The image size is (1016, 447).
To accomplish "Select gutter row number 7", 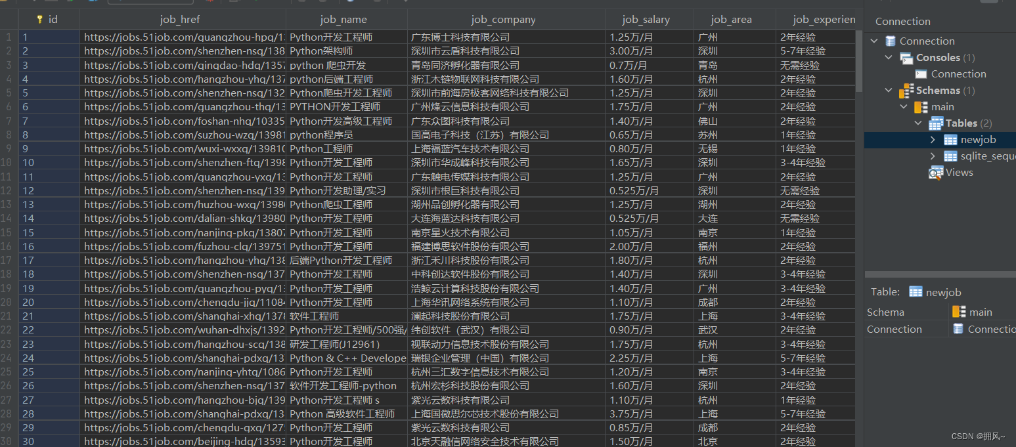I will tap(9, 121).
